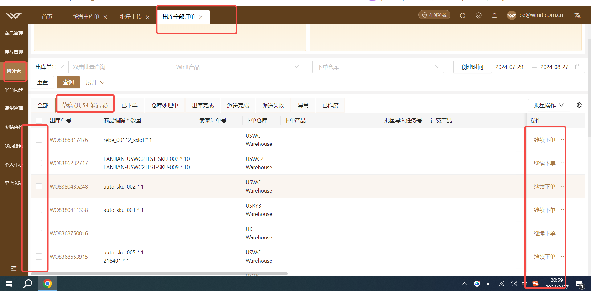Open order link WO8380435248
591x291 pixels.
pos(69,187)
